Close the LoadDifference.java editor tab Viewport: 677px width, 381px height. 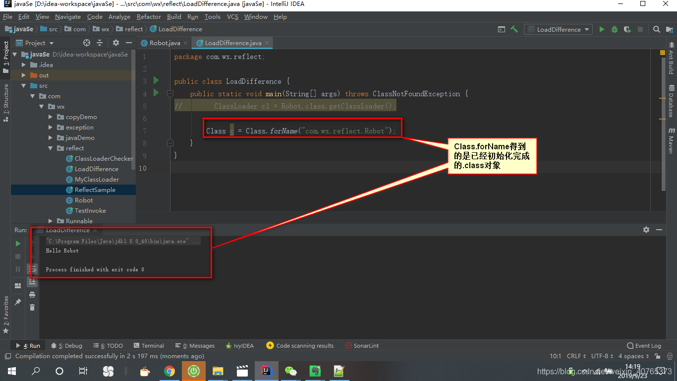[267, 43]
